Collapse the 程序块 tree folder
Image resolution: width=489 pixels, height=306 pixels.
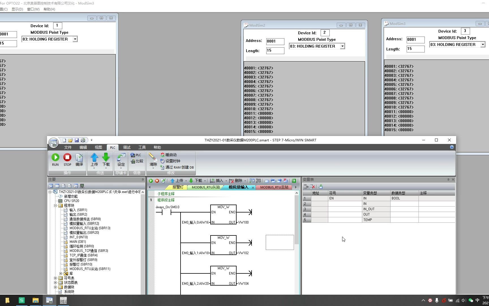coord(55,205)
